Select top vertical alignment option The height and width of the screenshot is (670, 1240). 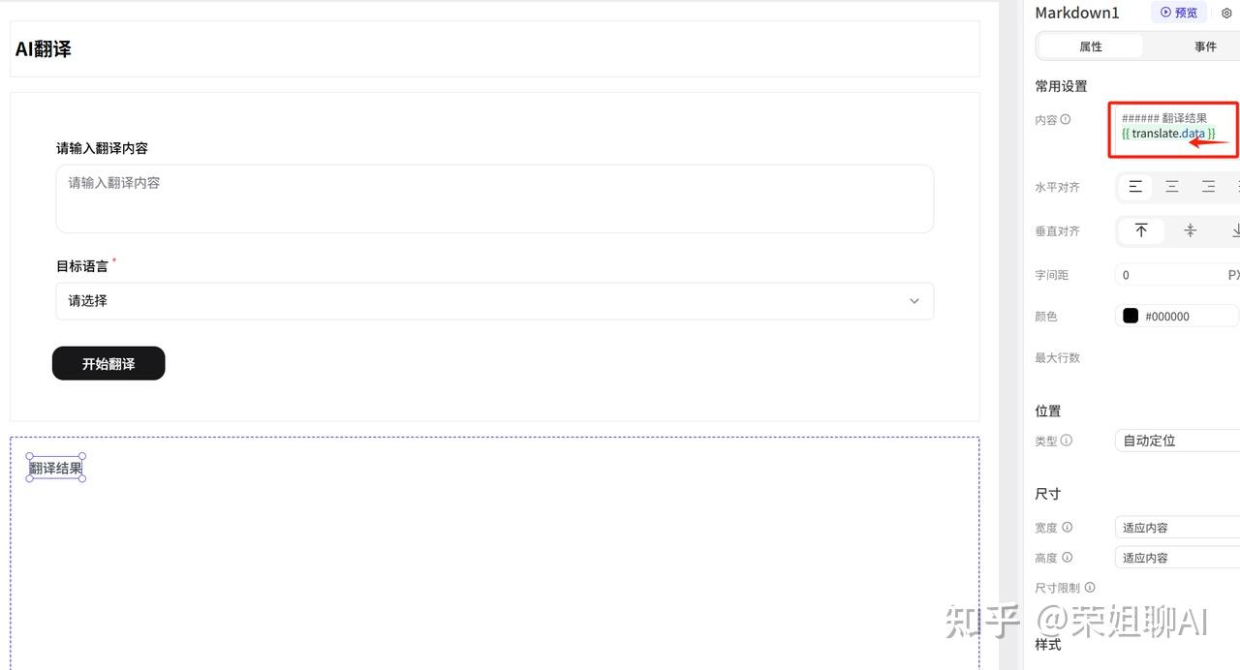1141,230
